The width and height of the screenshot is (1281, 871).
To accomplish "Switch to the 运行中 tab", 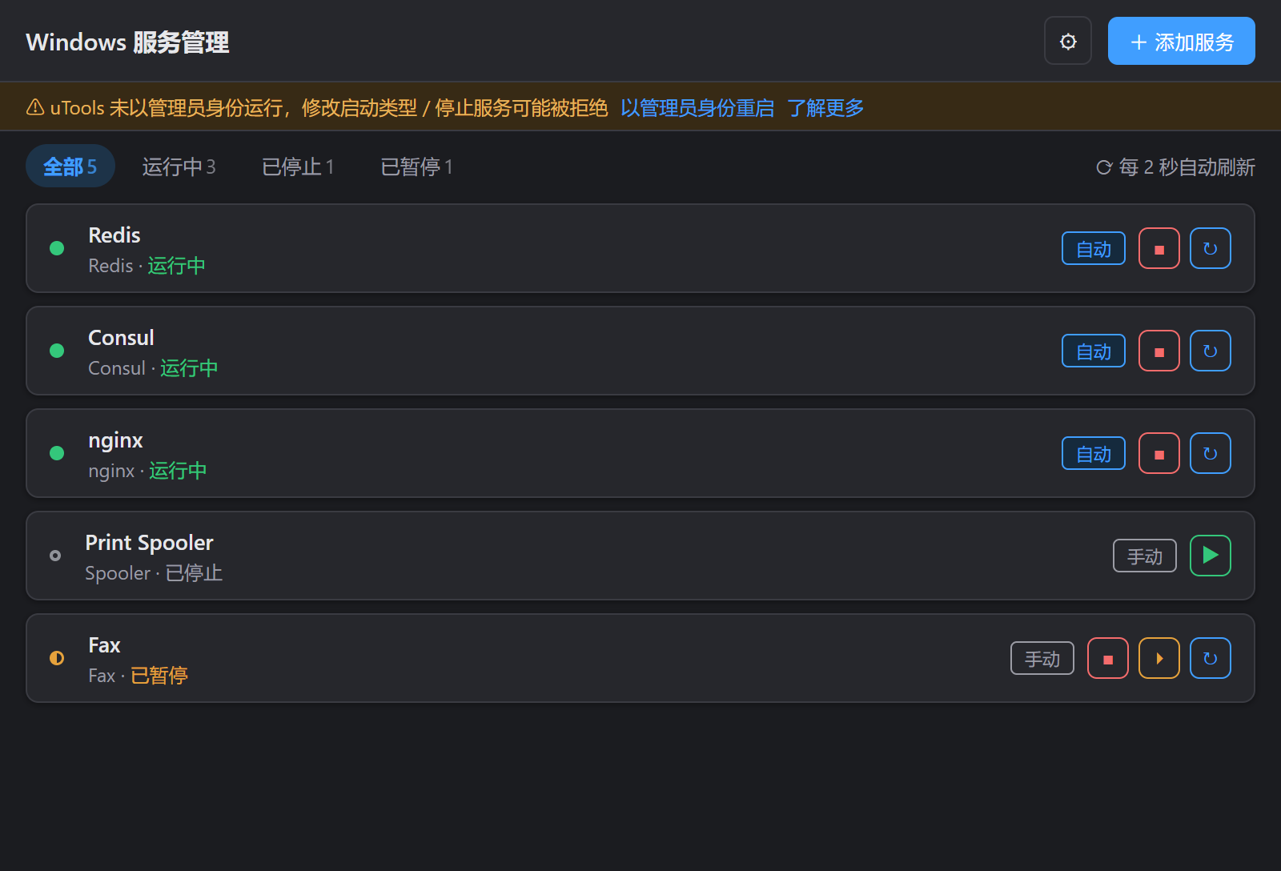I will coord(179,166).
